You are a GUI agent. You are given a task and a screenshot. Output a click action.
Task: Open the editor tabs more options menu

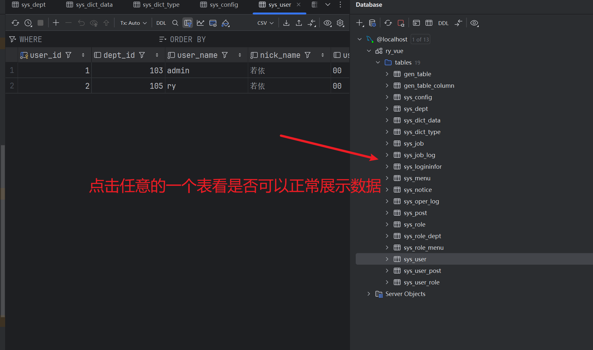click(x=340, y=4)
